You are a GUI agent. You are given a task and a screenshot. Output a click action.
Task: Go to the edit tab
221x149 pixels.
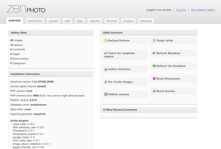tap(67, 21)
